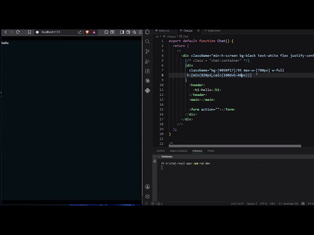Switch to the Chat.jsx tab
Viewport: 314px width, 235px height.
coord(187,30)
